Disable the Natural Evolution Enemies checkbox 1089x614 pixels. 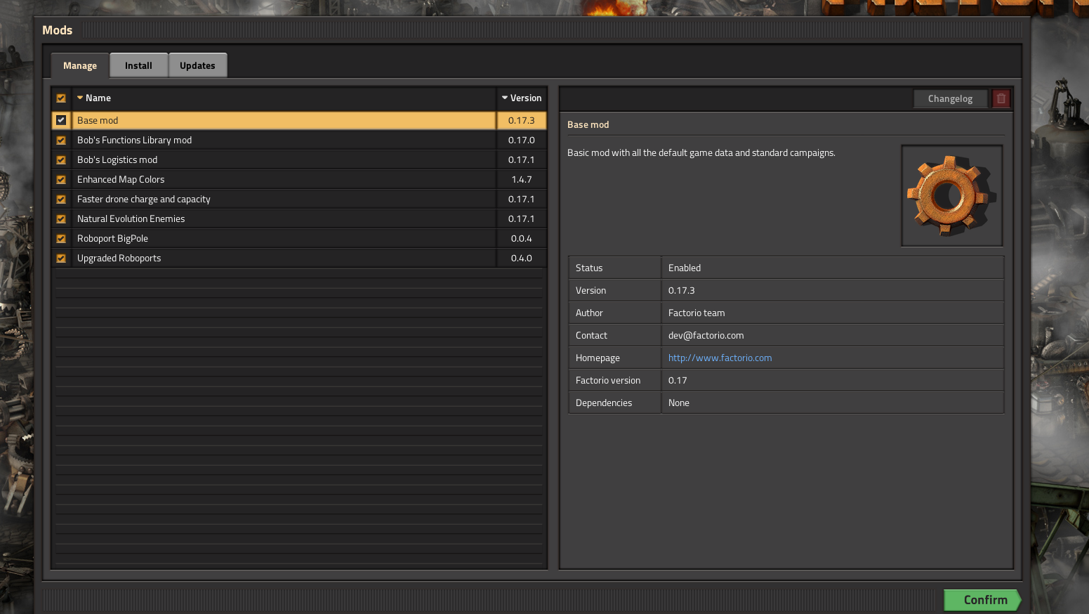click(61, 218)
